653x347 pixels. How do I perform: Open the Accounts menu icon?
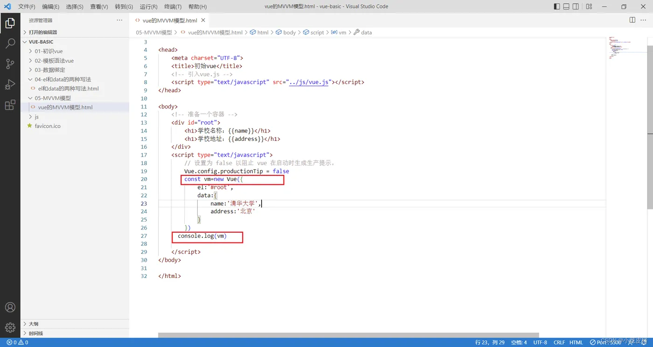(10, 307)
